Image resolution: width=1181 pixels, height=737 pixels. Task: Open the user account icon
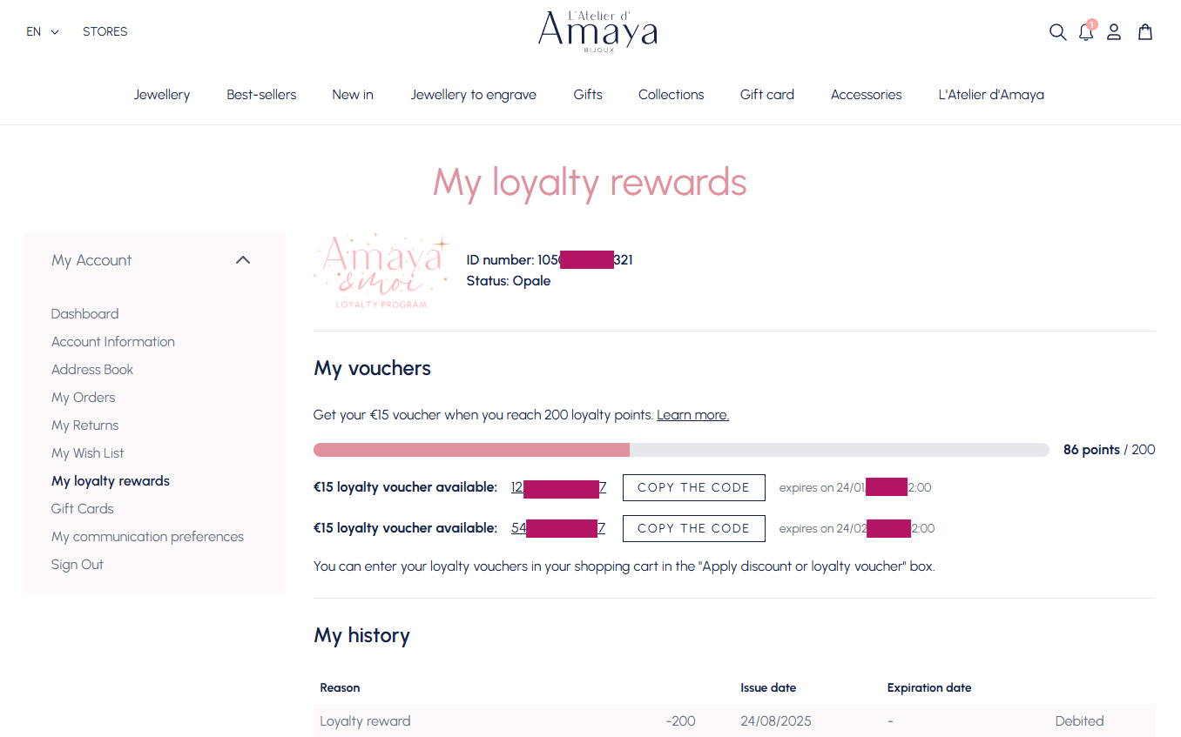coord(1114,32)
